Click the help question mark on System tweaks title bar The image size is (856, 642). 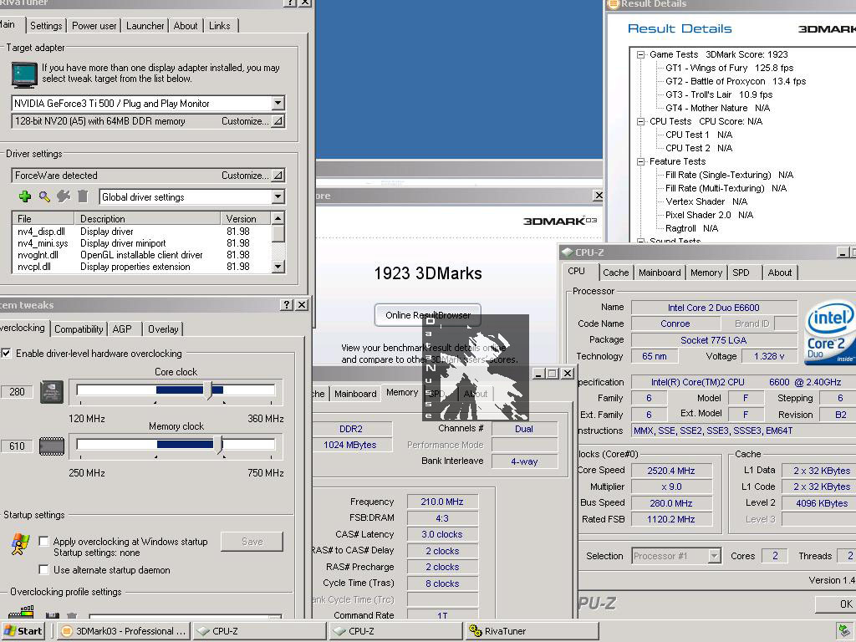click(x=288, y=304)
